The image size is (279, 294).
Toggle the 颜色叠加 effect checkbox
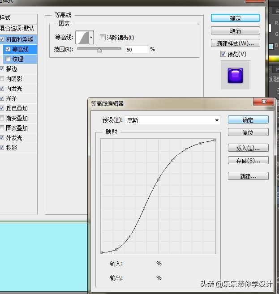2,108
